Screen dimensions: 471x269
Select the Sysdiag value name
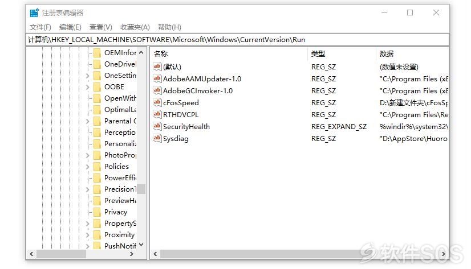click(176, 139)
